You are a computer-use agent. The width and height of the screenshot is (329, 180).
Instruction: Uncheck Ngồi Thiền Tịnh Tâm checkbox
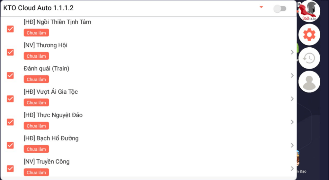[10, 29]
